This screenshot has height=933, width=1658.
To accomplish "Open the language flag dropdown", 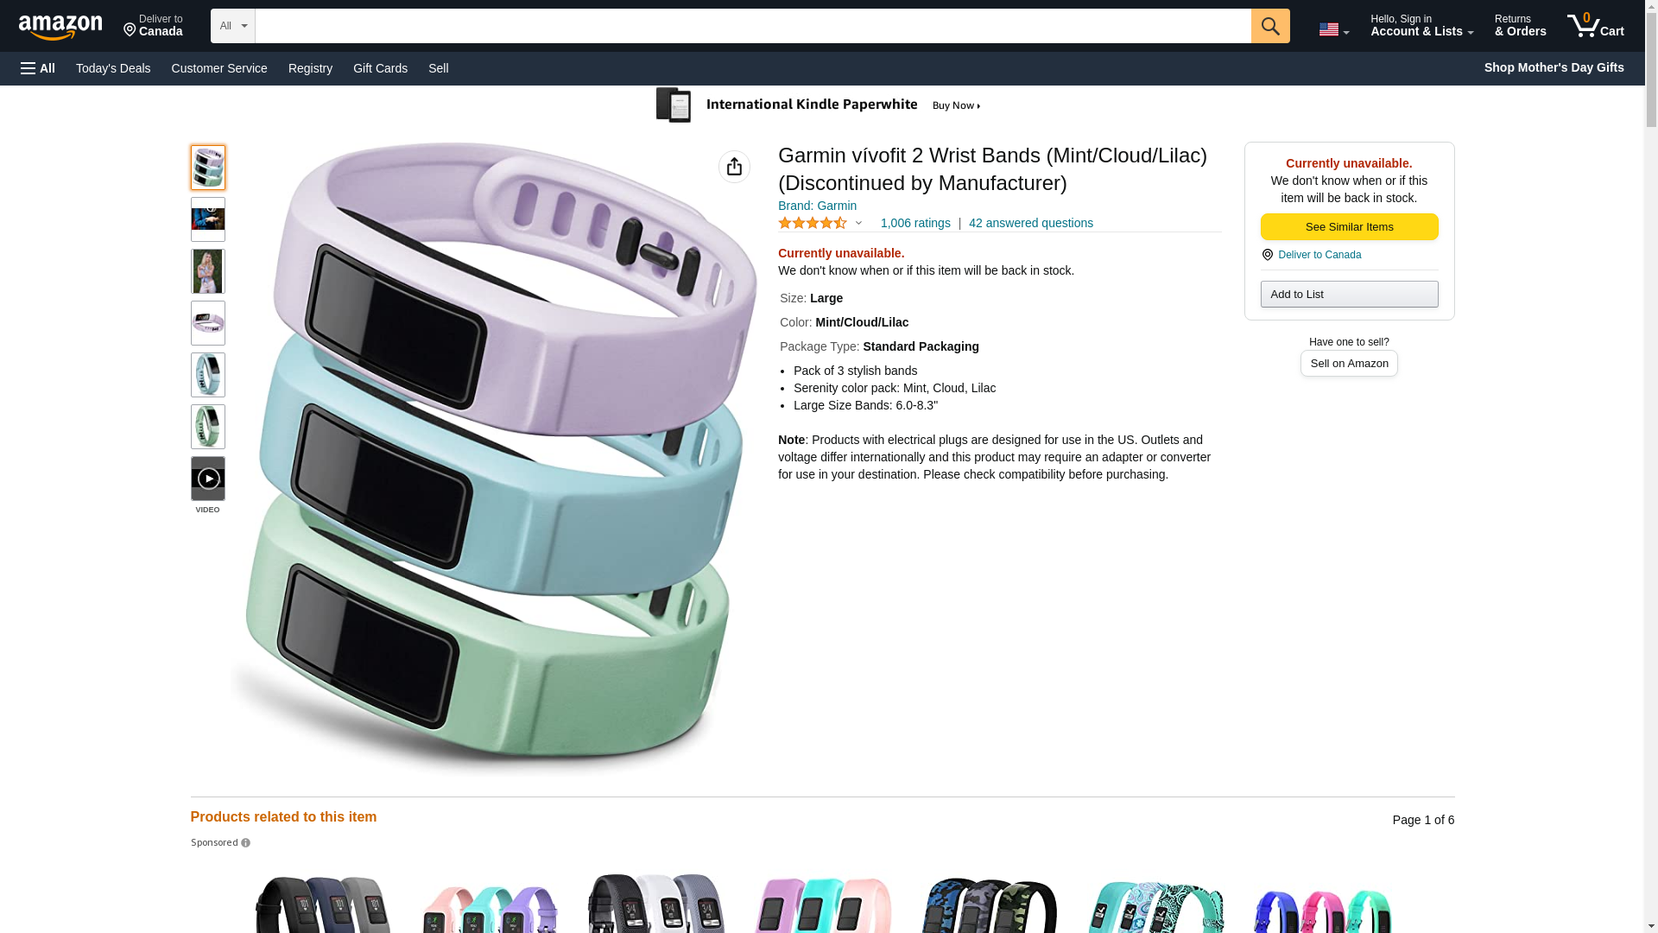I will [1333, 29].
